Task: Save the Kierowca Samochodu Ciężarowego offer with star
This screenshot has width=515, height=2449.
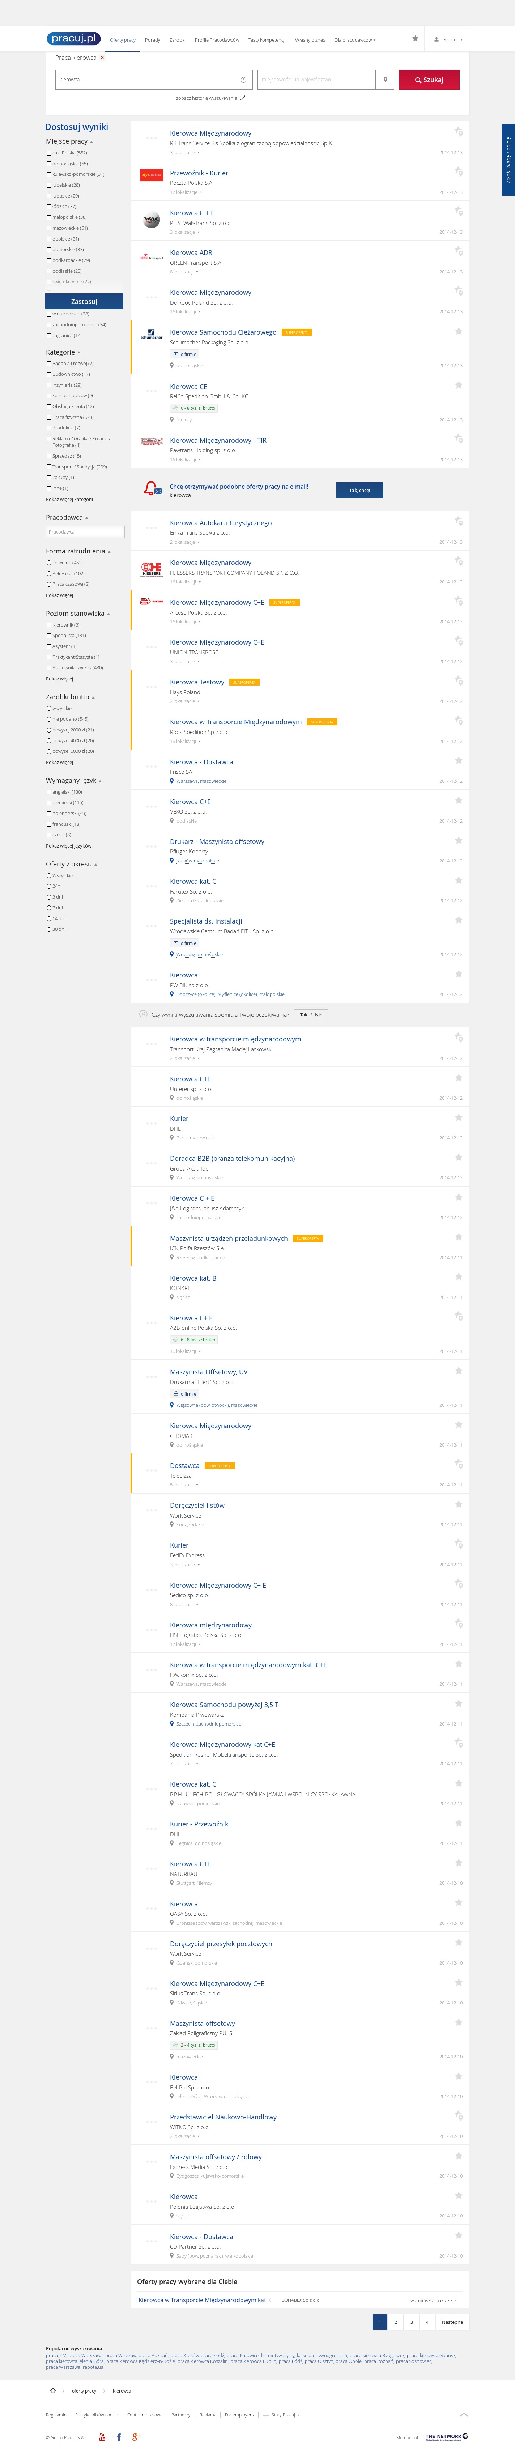Action: tap(458, 331)
